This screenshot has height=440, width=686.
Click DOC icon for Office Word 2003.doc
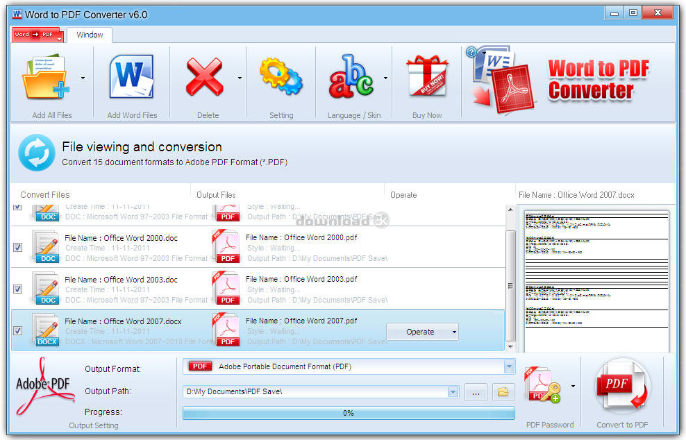(46, 289)
